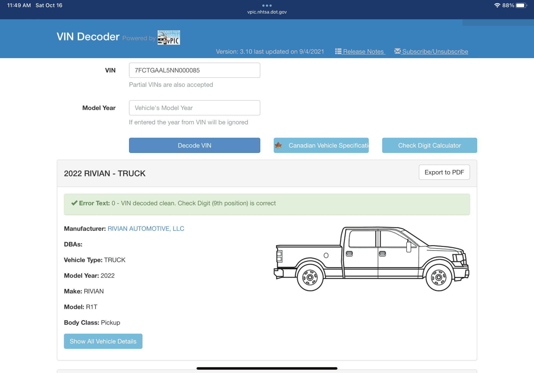Open the Check Digit Calculator
The height and width of the screenshot is (373, 534).
[x=429, y=145]
